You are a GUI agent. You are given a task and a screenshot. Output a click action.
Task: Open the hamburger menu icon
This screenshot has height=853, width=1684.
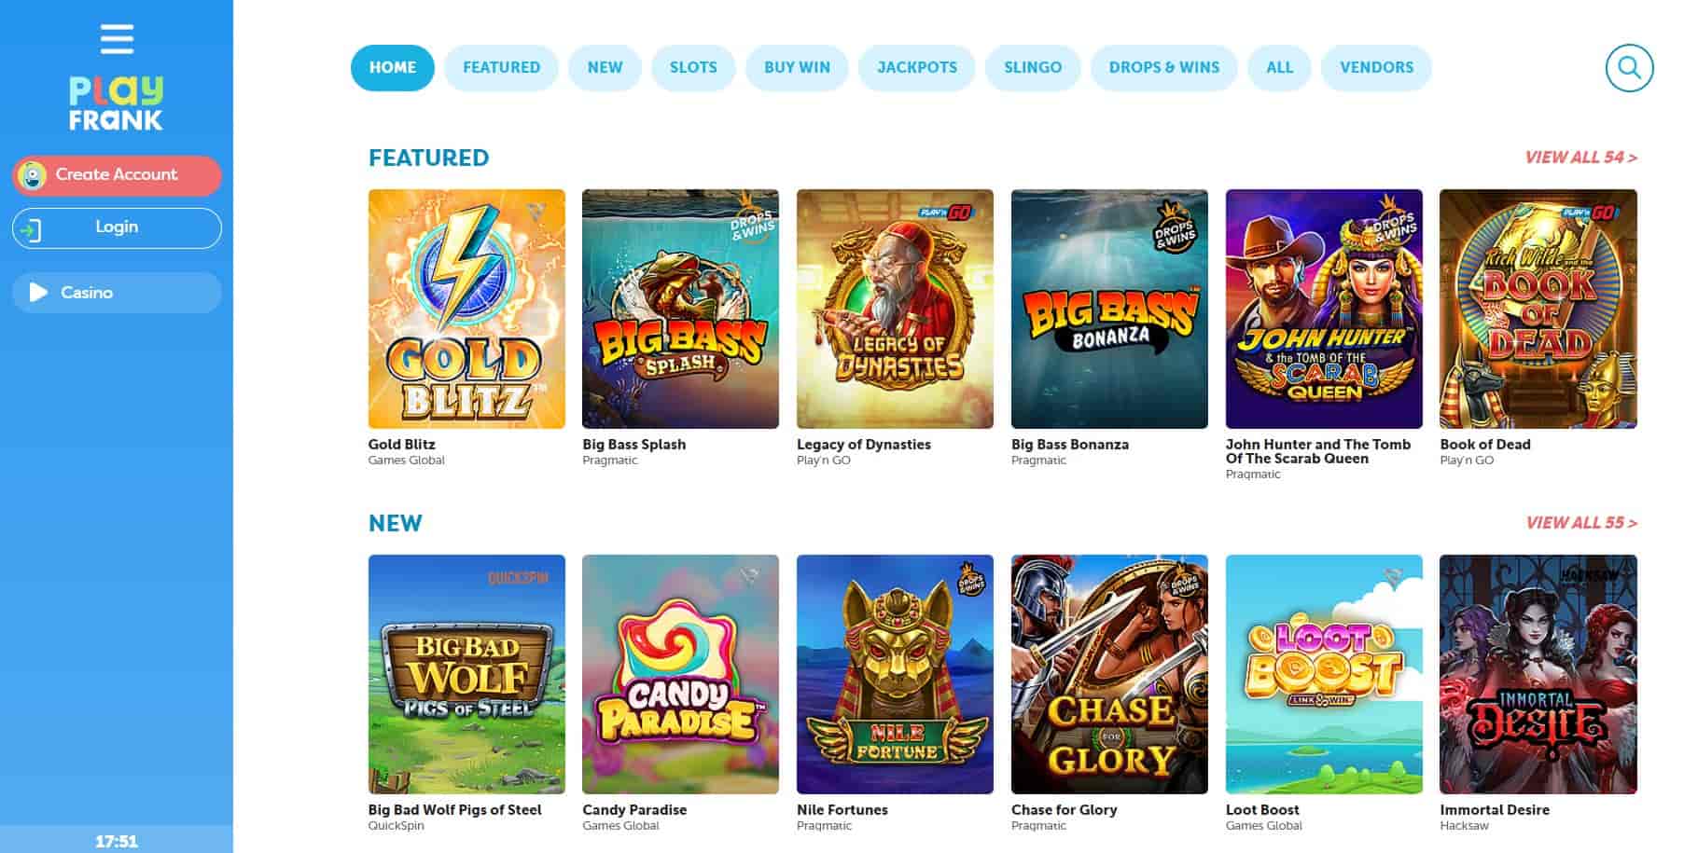(117, 39)
